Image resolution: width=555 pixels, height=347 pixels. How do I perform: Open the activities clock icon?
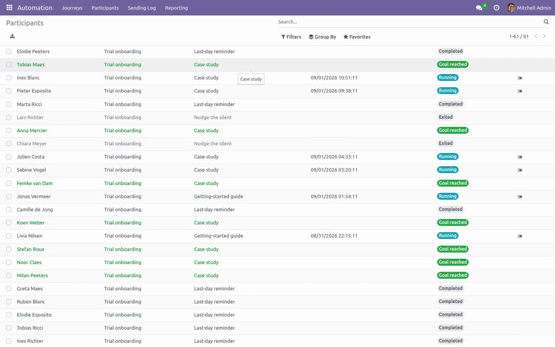click(x=496, y=8)
